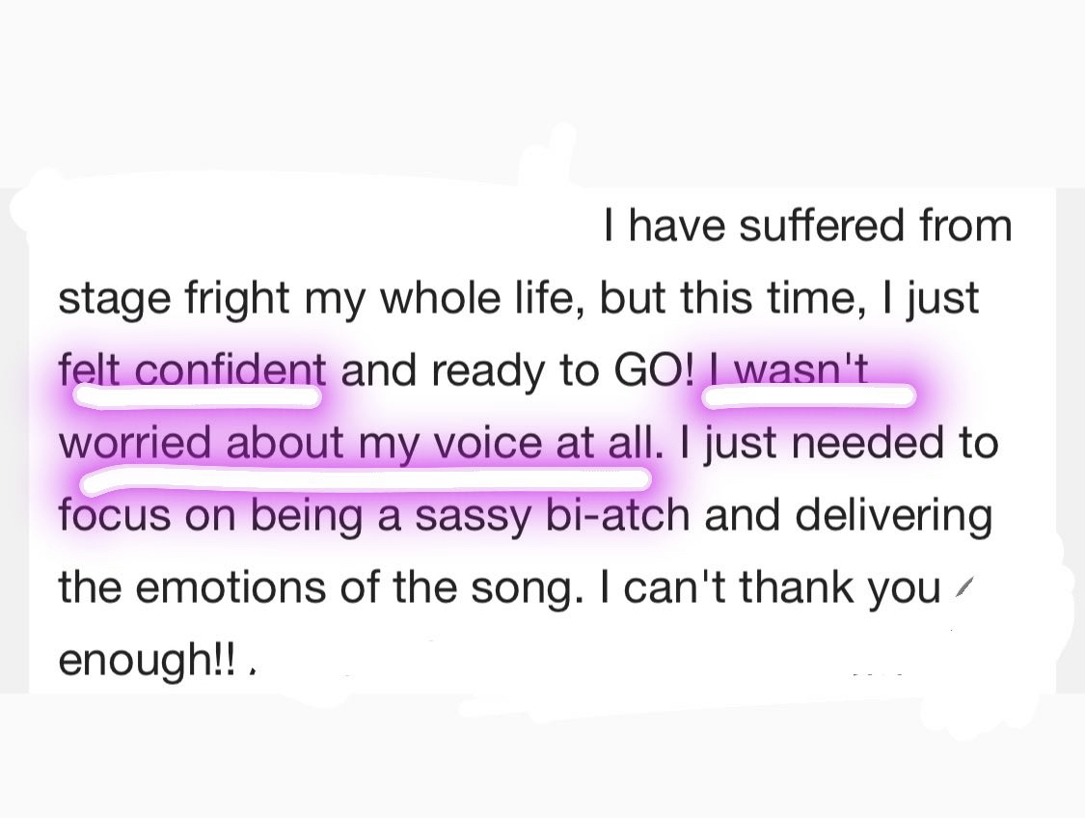
Task: Click the white underline beneath 'I wasn't'
Action: [x=809, y=395]
